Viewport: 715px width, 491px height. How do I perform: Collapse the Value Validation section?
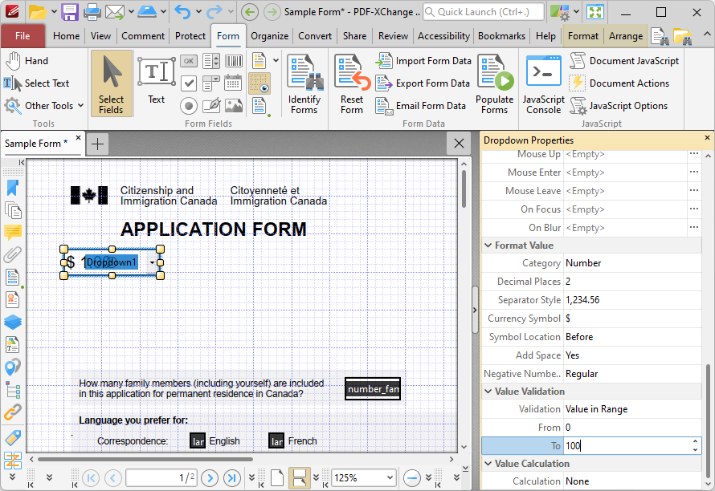pos(488,392)
